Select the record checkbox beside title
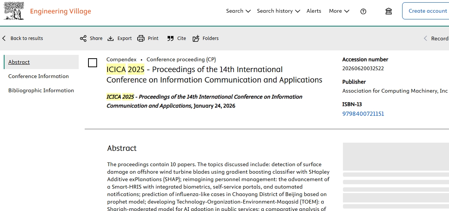Image resolution: width=449 pixels, height=211 pixels. point(93,63)
